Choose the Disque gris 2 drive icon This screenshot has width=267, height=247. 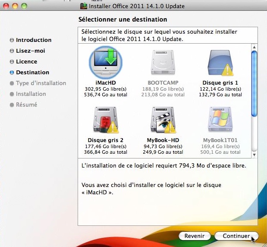point(106,120)
